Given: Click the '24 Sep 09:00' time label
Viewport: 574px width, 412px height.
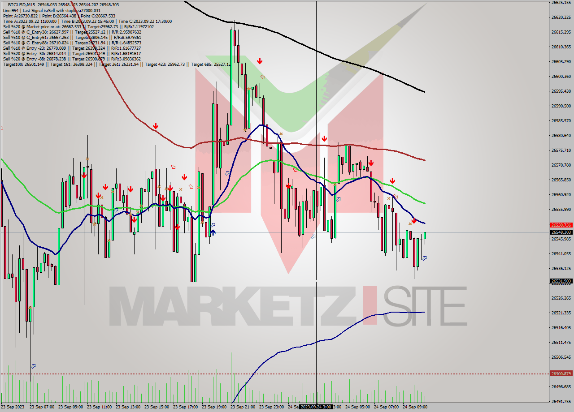Looking at the screenshot, I should click(x=415, y=407).
